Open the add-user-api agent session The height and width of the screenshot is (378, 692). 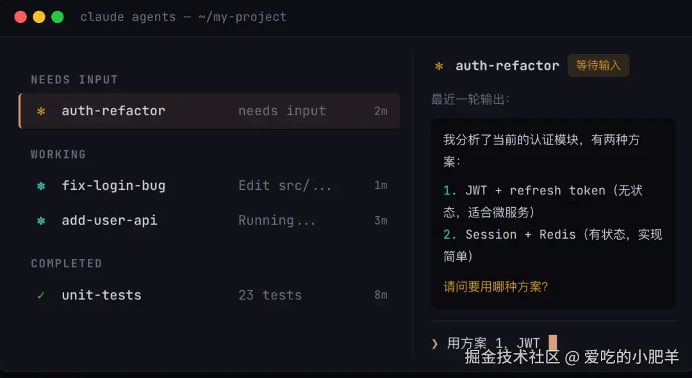(x=209, y=220)
